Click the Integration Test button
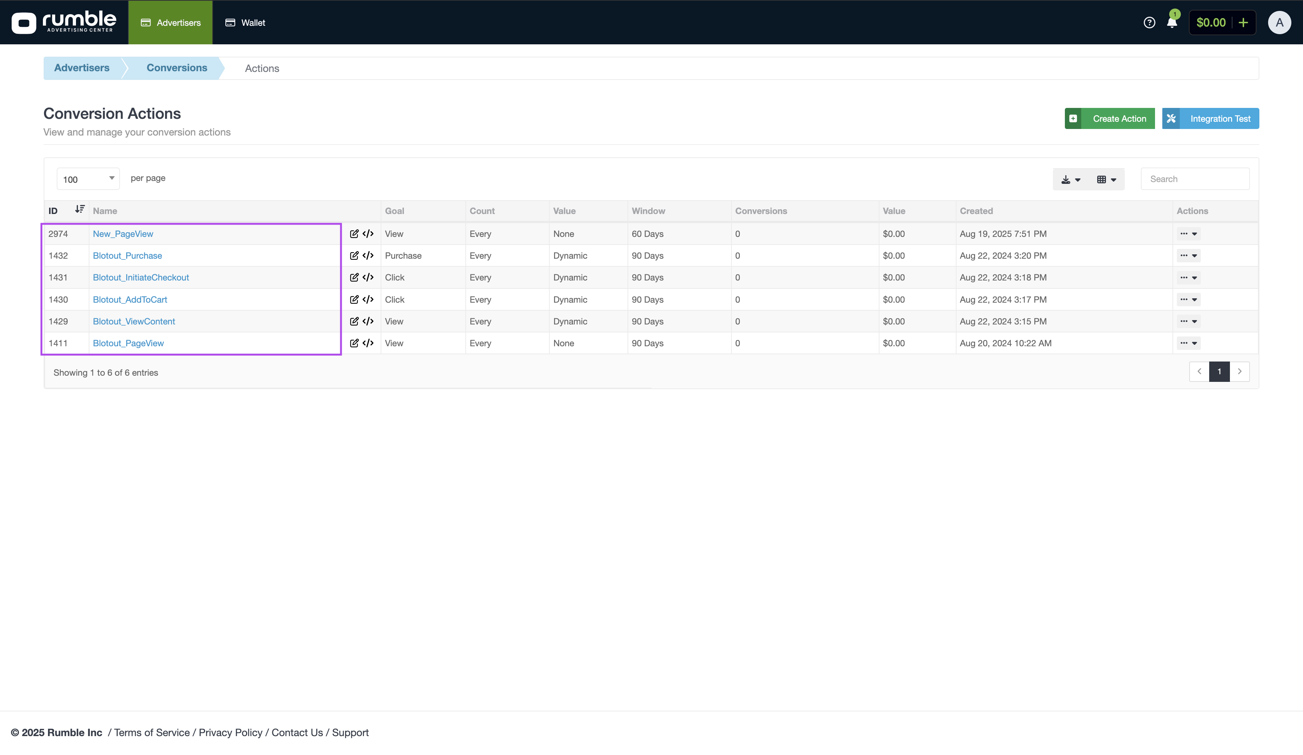The height and width of the screenshot is (755, 1303). [x=1210, y=119]
